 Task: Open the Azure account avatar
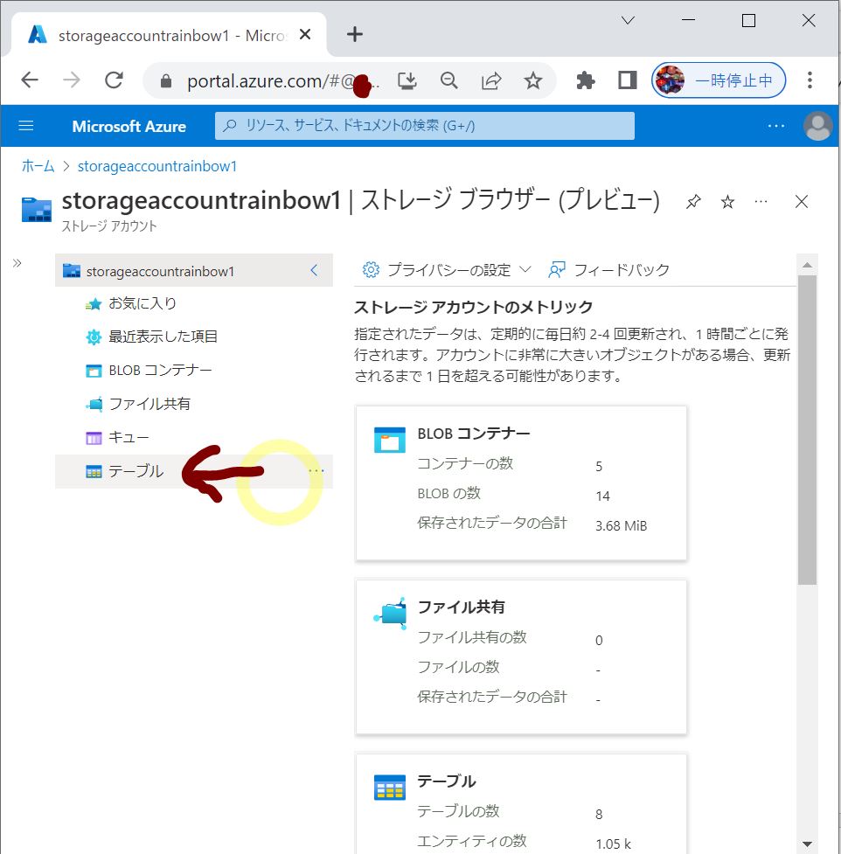pos(817,126)
